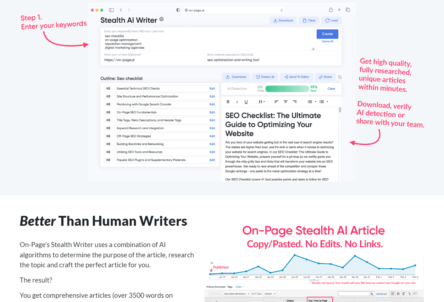
Task: Expand Options (1) under Create
Action: point(327,41)
